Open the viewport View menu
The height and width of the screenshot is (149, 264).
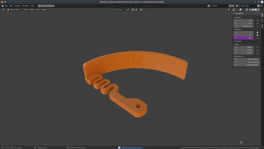pyautogui.click(x=26, y=10)
